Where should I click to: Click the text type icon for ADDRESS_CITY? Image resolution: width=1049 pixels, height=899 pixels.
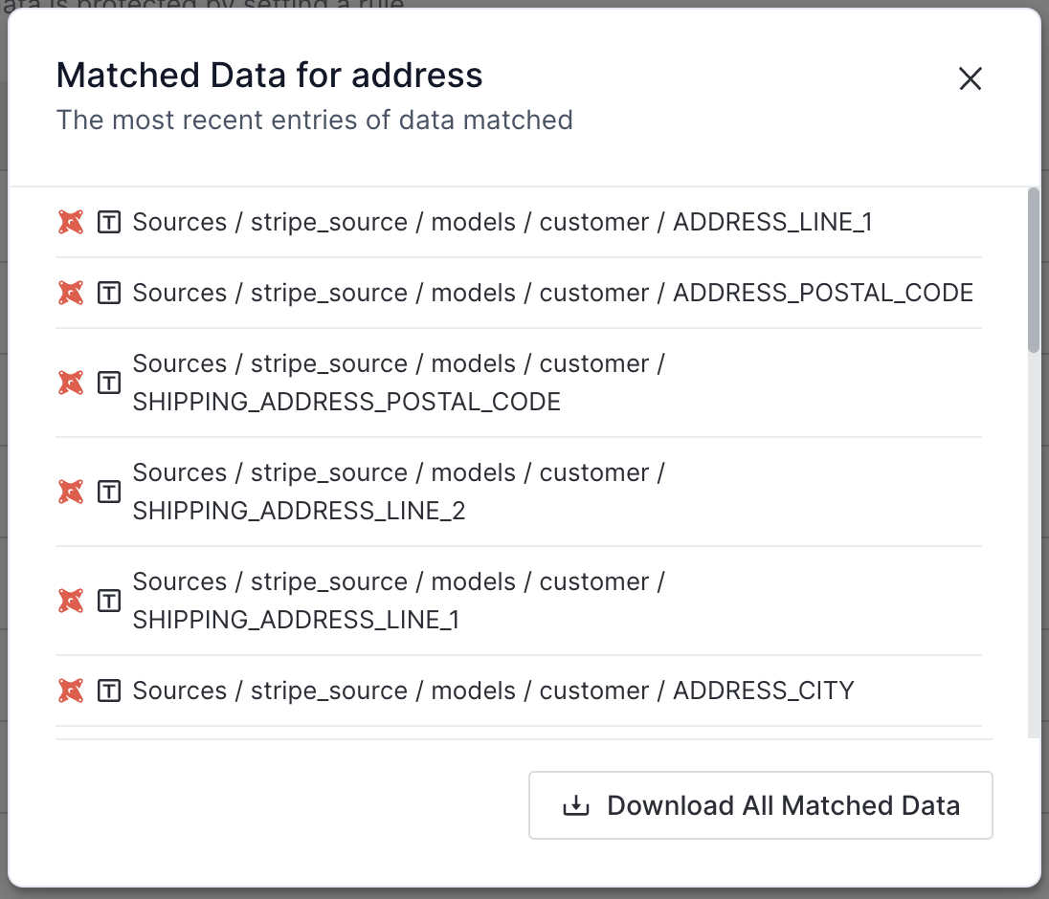pos(109,691)
